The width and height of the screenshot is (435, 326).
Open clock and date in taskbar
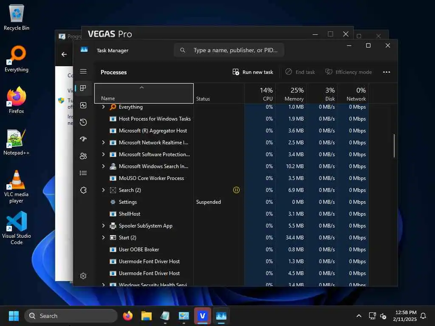pyautogui.click(x=405, y=316)
